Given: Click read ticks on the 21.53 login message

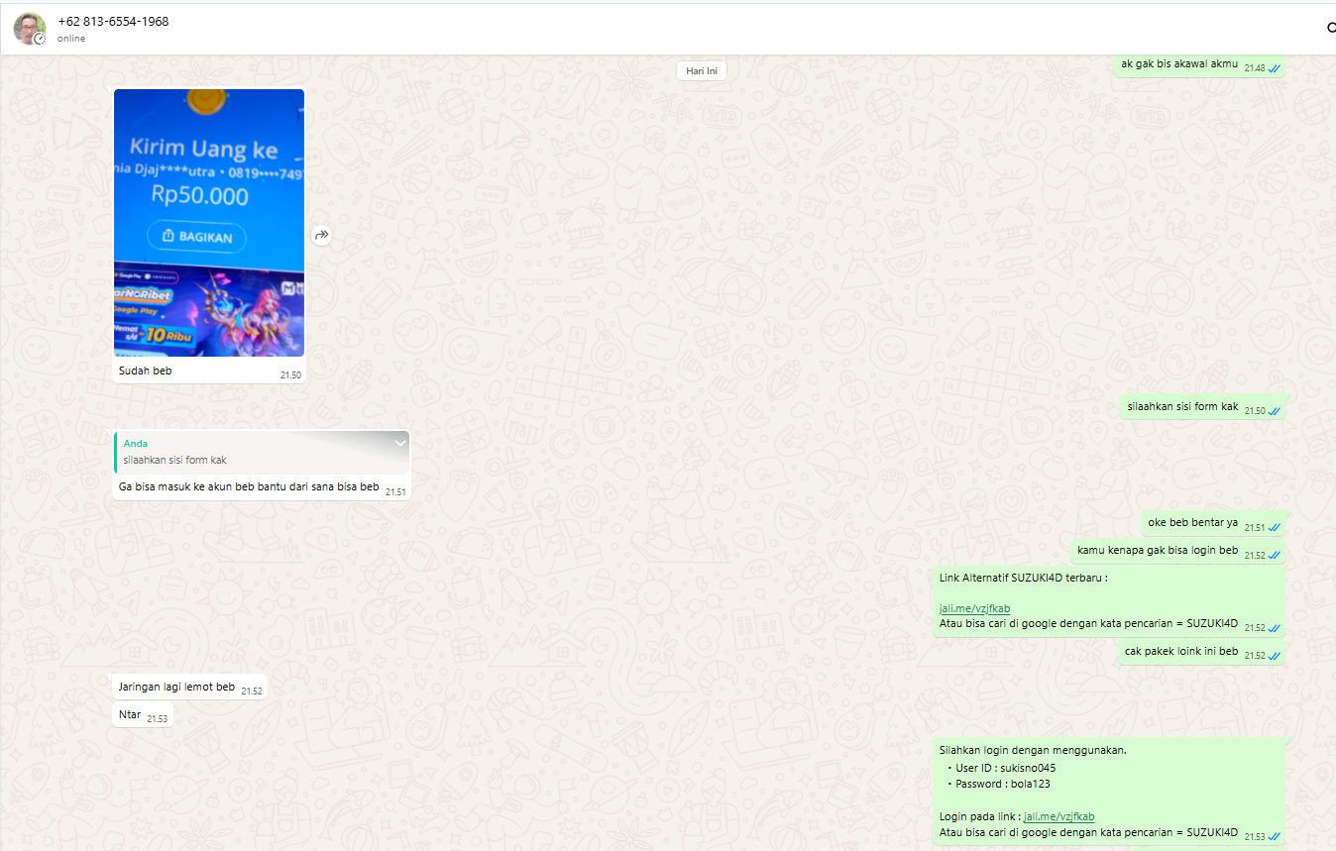Looking at the screenshot, I should click(x=1275, y=837).
